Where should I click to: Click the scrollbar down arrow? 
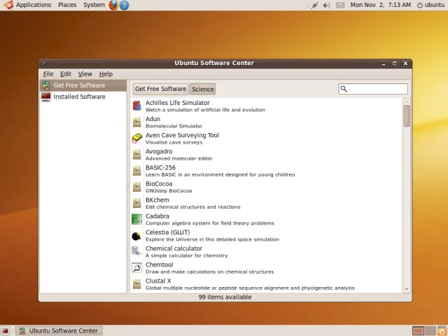(407, 289)
